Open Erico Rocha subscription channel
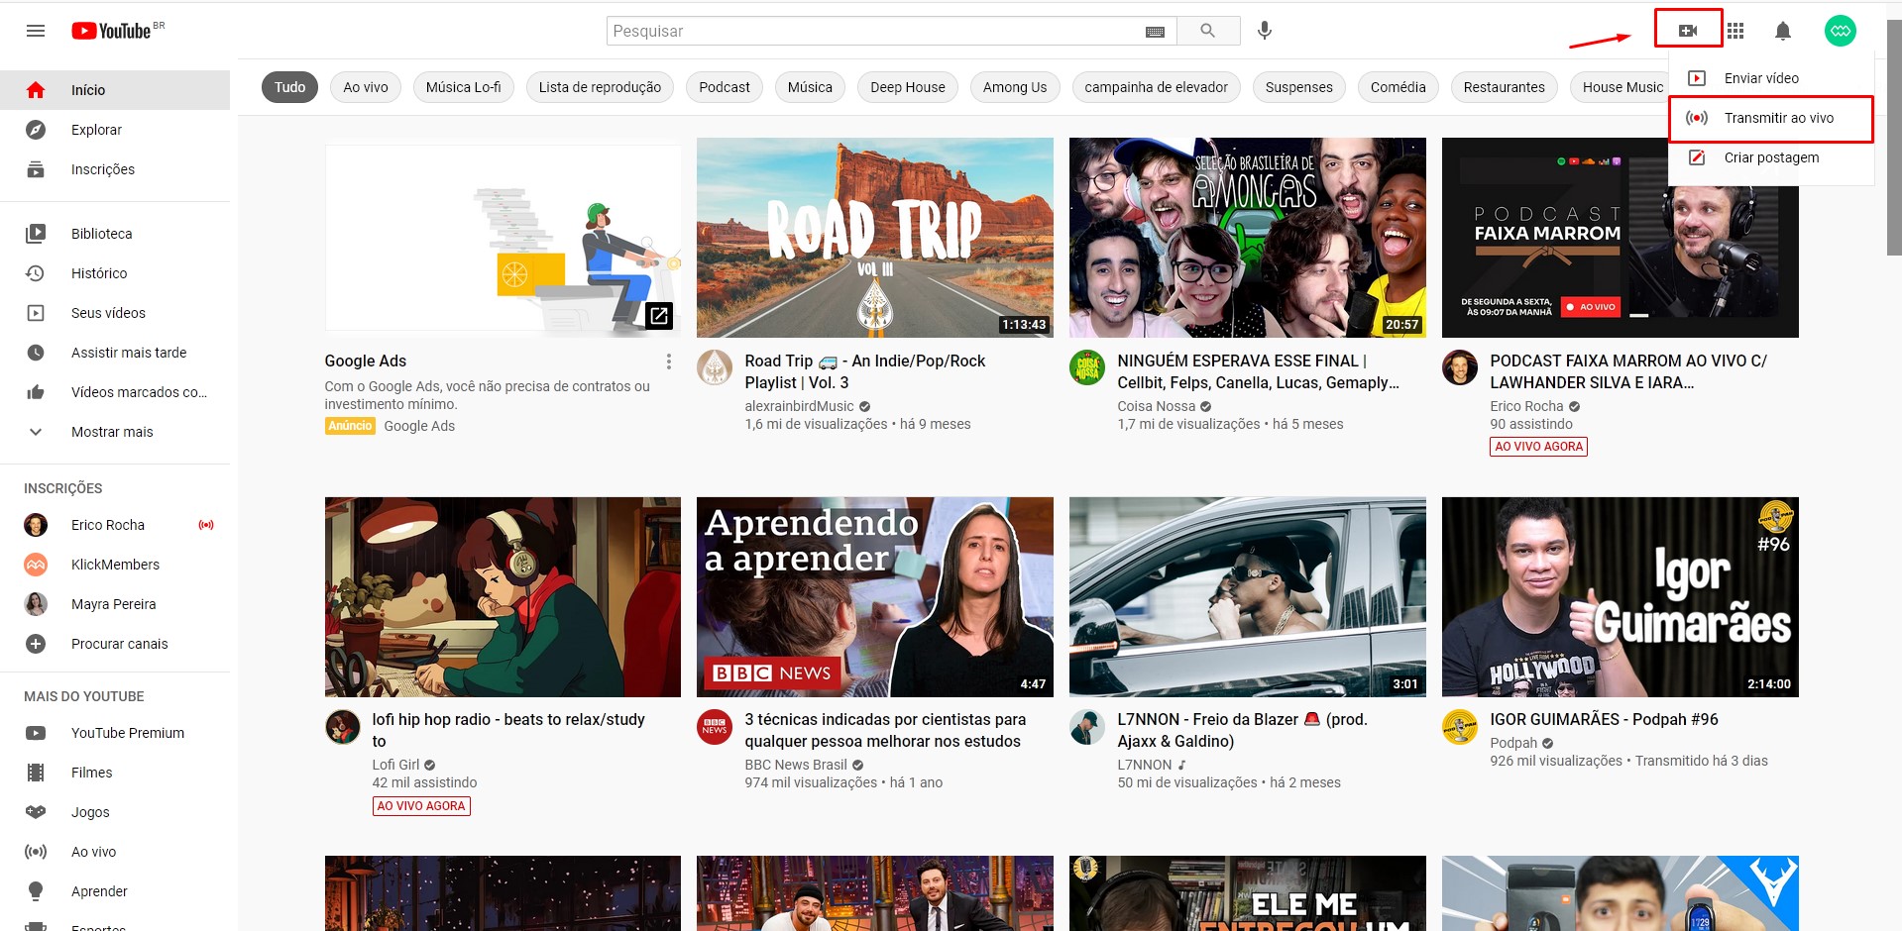1902x931 pixels. [x=115, y=525]
